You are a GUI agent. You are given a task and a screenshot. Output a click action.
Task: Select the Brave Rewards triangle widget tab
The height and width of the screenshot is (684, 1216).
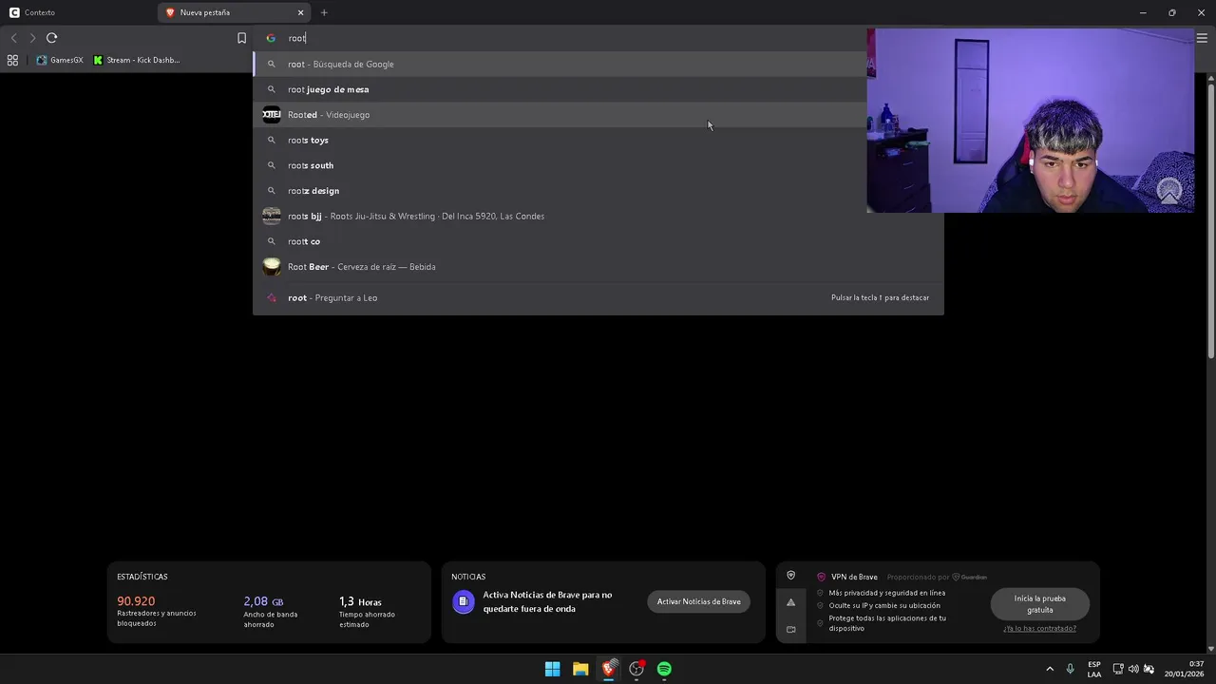(x=790, y=602)
